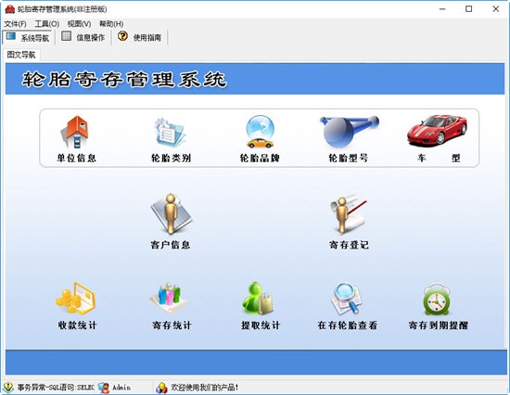Select the 图文导航 tab
Screen dimensions: 510x395
point(21,55)
